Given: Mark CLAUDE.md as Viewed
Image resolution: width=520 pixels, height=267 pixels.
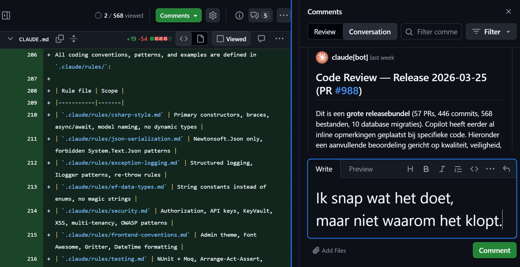Looking at the screenshot, I should 231,39.
